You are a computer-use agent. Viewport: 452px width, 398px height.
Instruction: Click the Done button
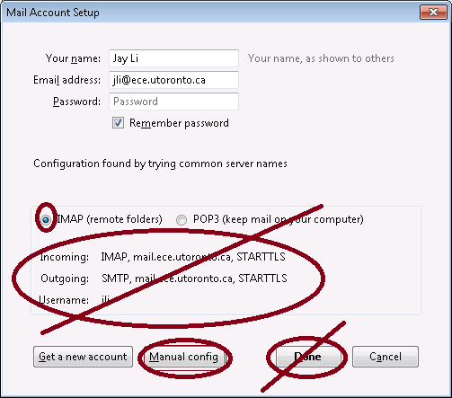point(308,357)
